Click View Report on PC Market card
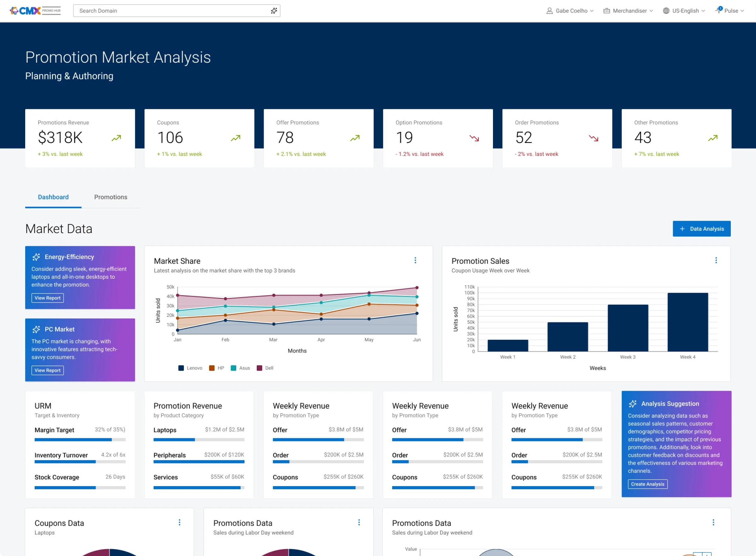Viewport: 756px width, 556px height. (x=48, y=370)
